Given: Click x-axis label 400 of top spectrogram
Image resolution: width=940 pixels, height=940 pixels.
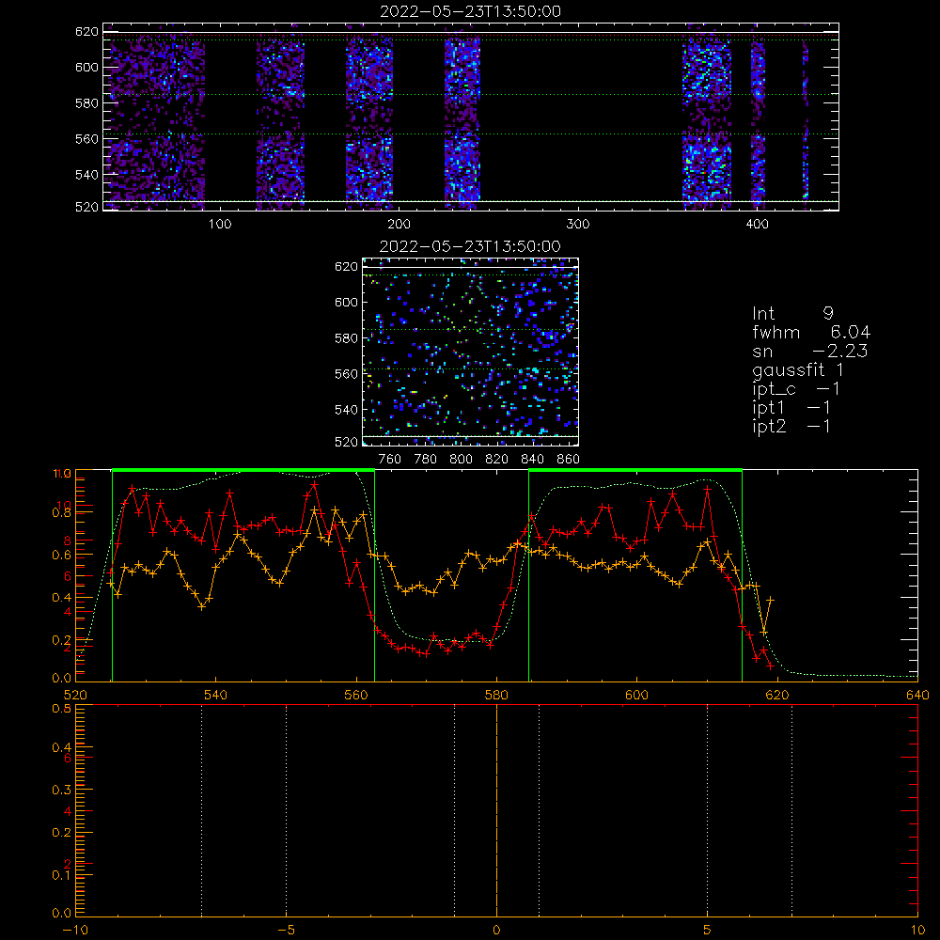Looking at the screenshot, I should coord(757,225).
